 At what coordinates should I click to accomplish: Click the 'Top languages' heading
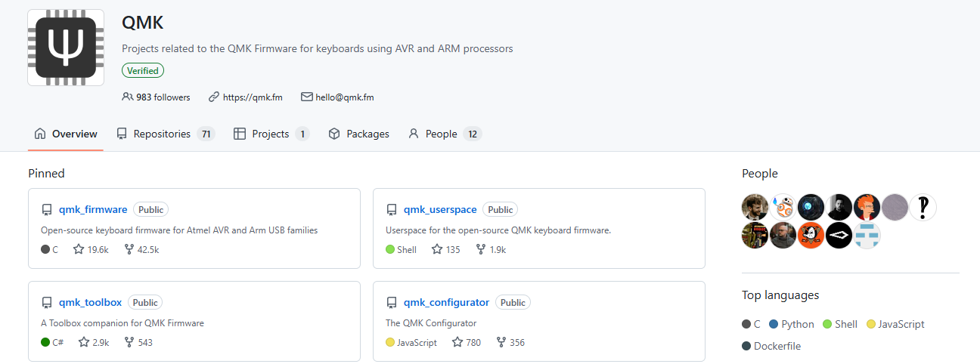coord(780,295)
